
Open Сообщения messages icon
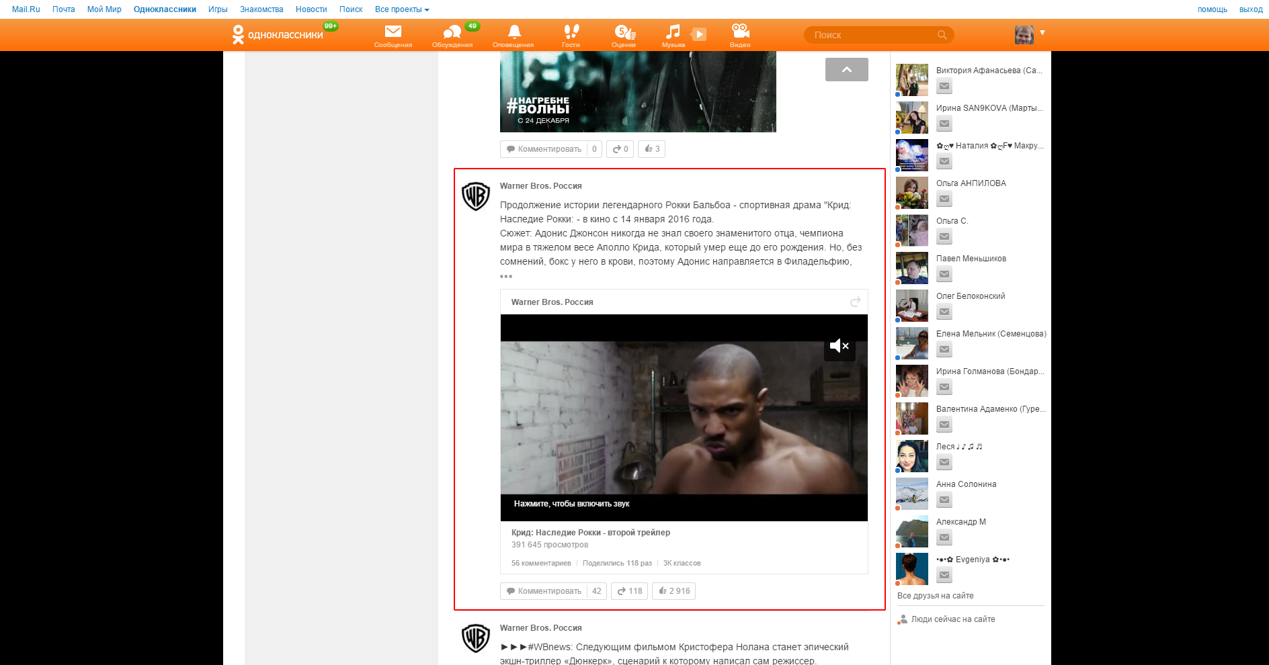coord(393,32)
